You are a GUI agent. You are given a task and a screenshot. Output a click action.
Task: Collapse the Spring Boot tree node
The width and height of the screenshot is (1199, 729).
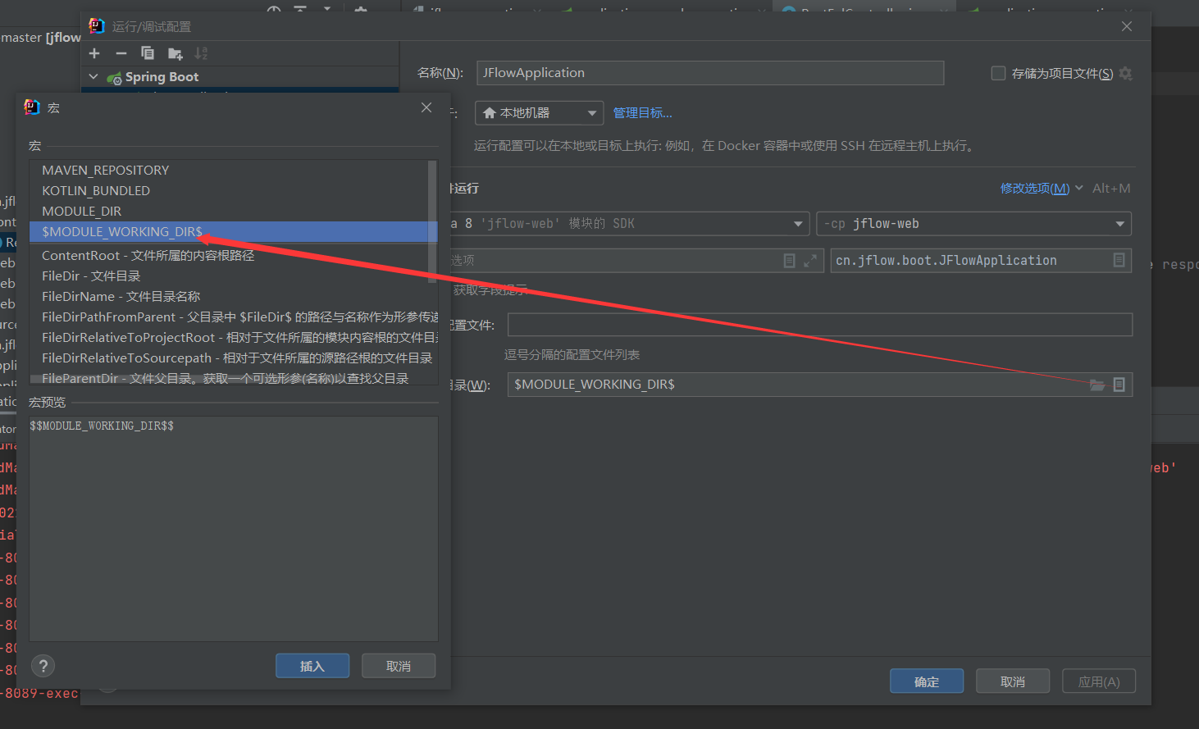(93, 76)
